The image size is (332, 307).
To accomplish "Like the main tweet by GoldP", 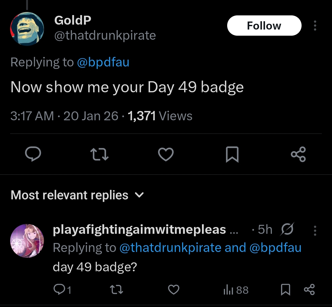I will pyautogui.click(x=166, y=154).
